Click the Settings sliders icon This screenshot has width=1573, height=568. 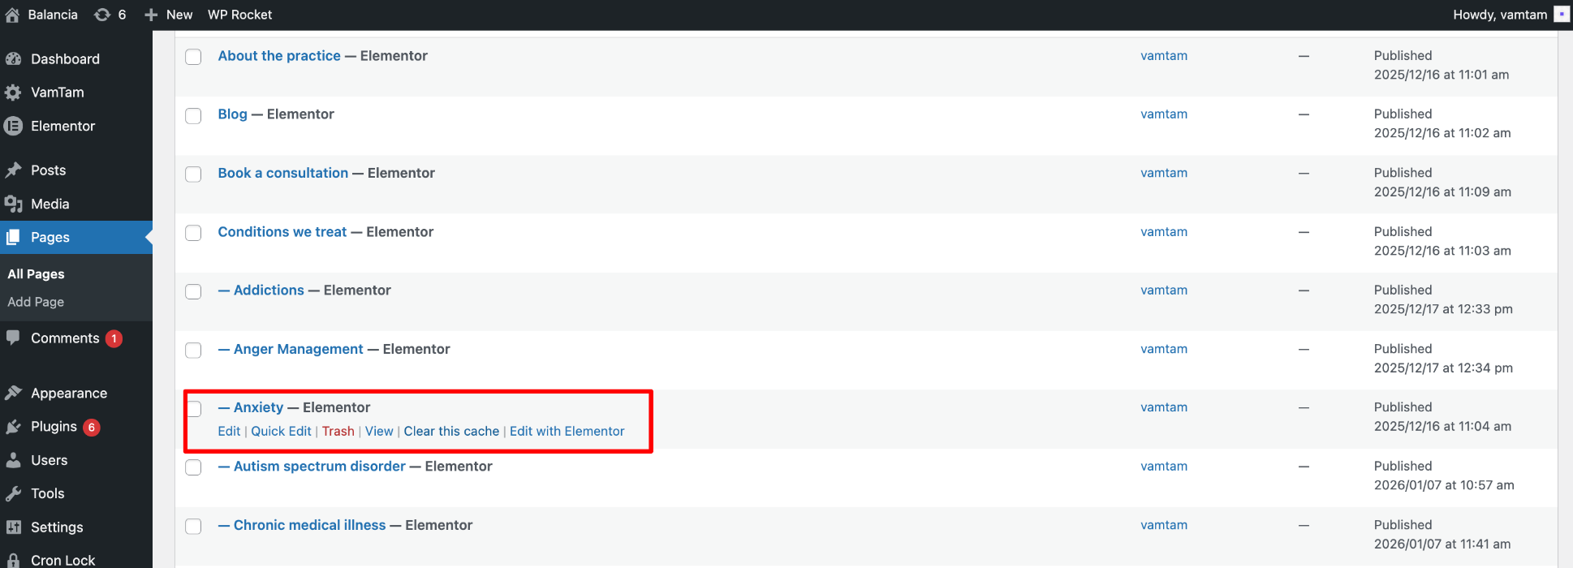13,527
